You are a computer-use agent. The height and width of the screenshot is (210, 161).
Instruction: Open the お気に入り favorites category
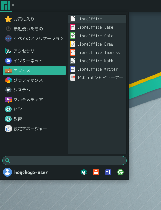(34, 19)
